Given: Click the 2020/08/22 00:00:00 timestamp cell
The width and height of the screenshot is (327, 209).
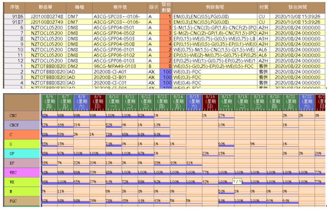Looking at the screenshot, I should [297, 66].
